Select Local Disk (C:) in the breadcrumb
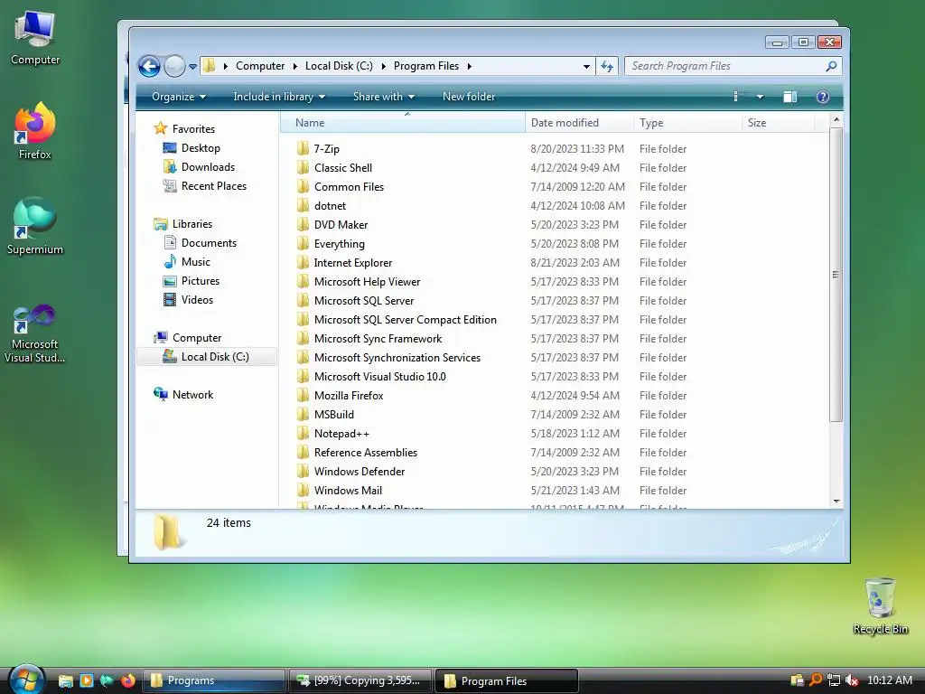The image size is (925, 694). 339,66
